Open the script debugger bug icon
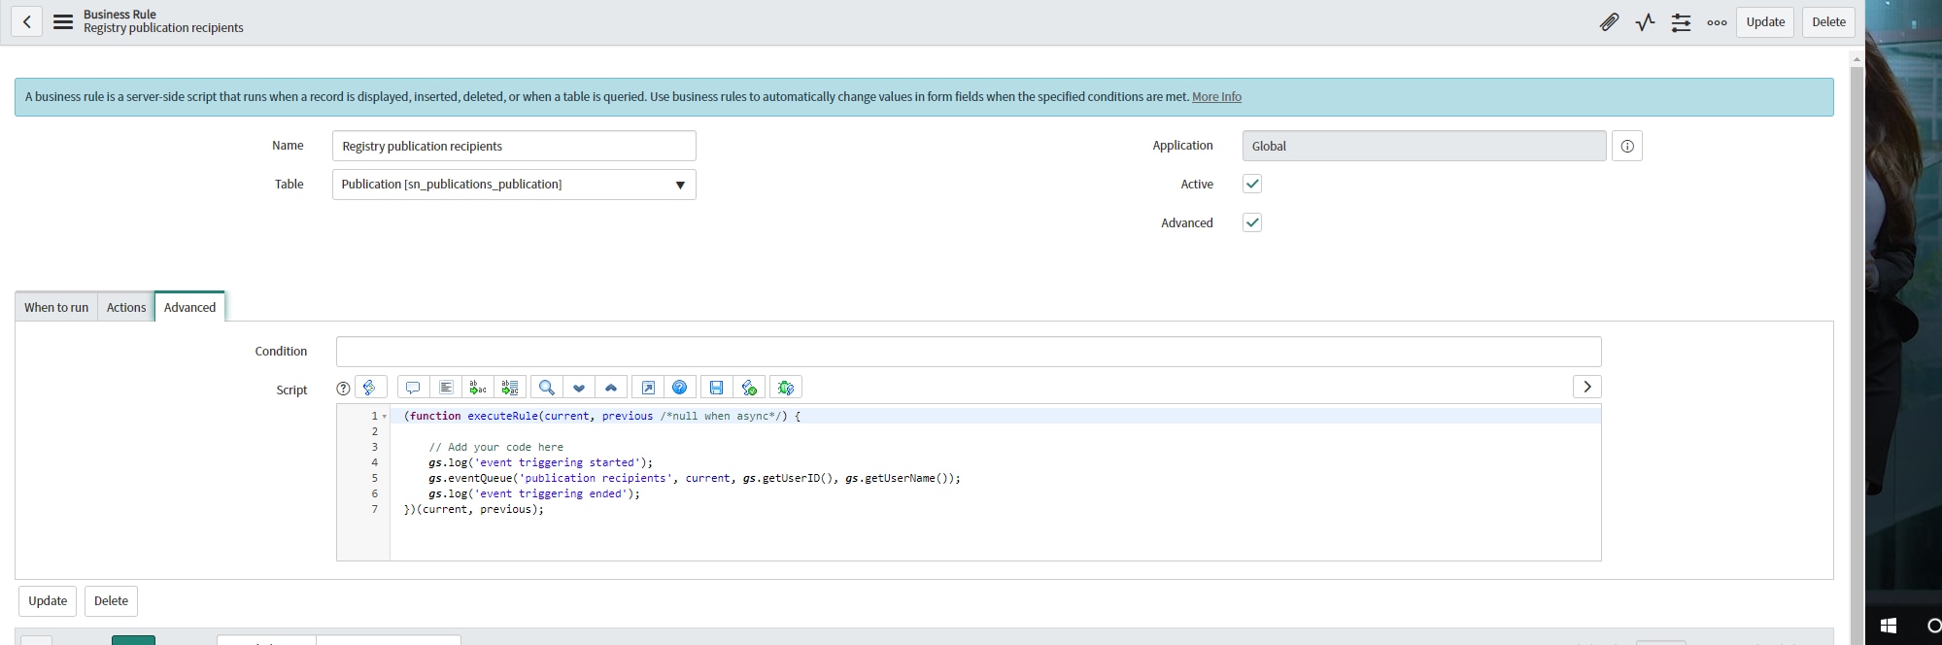This screenshot has height=645, width=1942. point(786,388)
